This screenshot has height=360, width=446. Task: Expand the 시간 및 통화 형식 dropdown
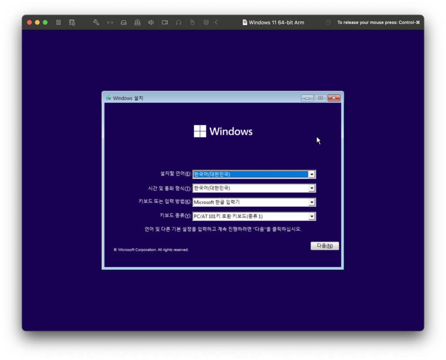coord(311,188)
